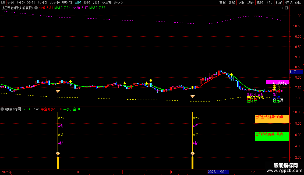Click the magenta ★七彩钻石 label box
Viewport: 304px width, 175px height.
pos(278,82)
